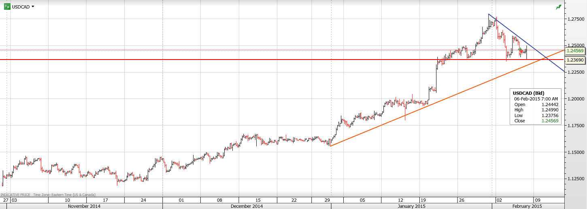Click the green chart arrow icon top-right
587x209 pixels.
coord(559,6)
